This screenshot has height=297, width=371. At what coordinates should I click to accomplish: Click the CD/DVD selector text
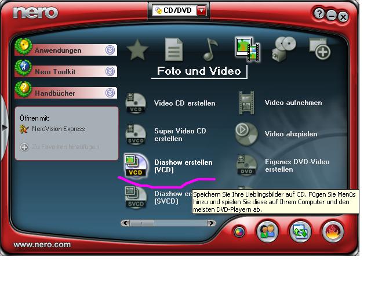[x=177, y=10]
